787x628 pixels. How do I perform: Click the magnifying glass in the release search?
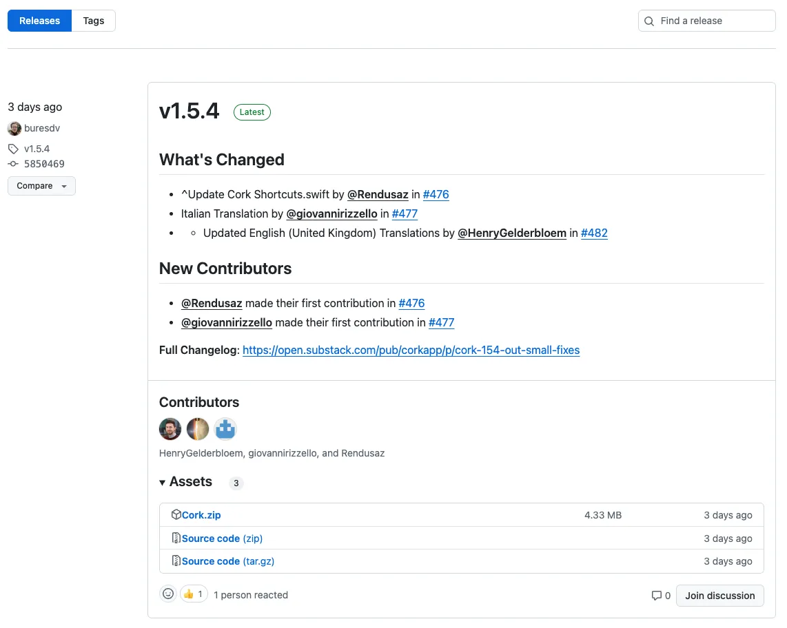click(x=648, y=21)
